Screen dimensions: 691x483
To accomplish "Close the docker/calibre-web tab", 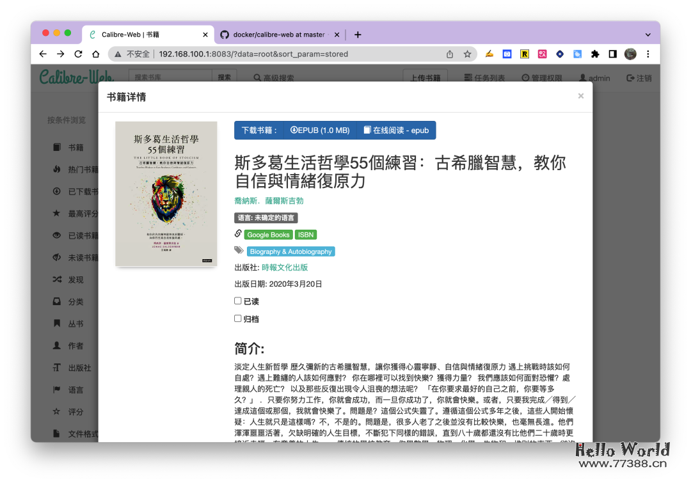I will tap(337, 35).
